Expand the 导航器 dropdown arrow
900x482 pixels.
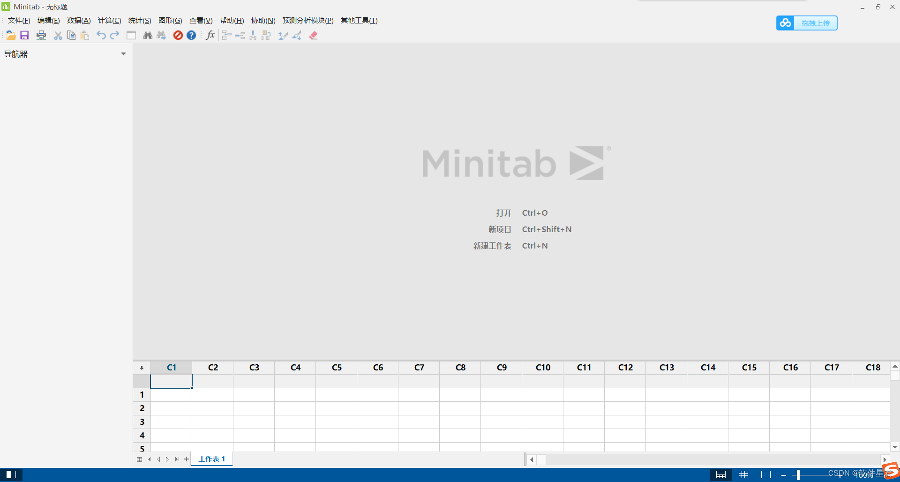click(124, 54)
